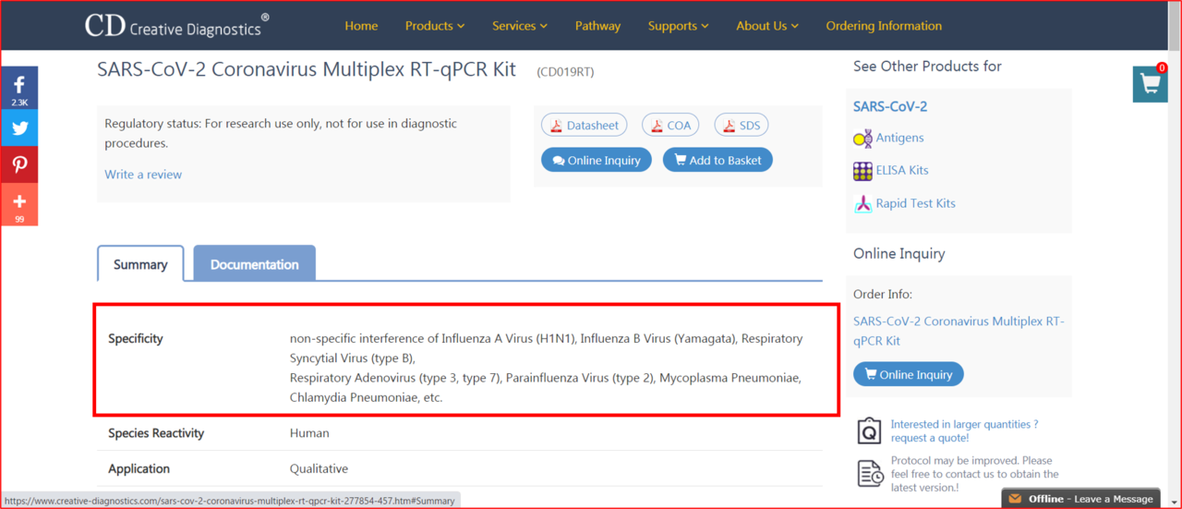Viewport: 1182px width, 509px height.
Task: Click Offline - Leave a Message bar
Action: click(x=1082, y=499)
